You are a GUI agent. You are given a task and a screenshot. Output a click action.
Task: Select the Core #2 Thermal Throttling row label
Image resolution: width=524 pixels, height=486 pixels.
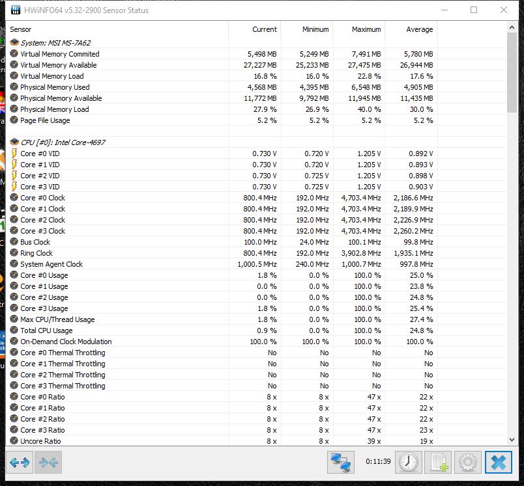point(63,375)
